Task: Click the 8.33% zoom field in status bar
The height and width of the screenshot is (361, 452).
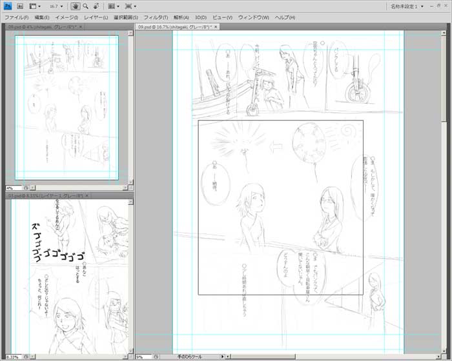Action: coord(12,356)
